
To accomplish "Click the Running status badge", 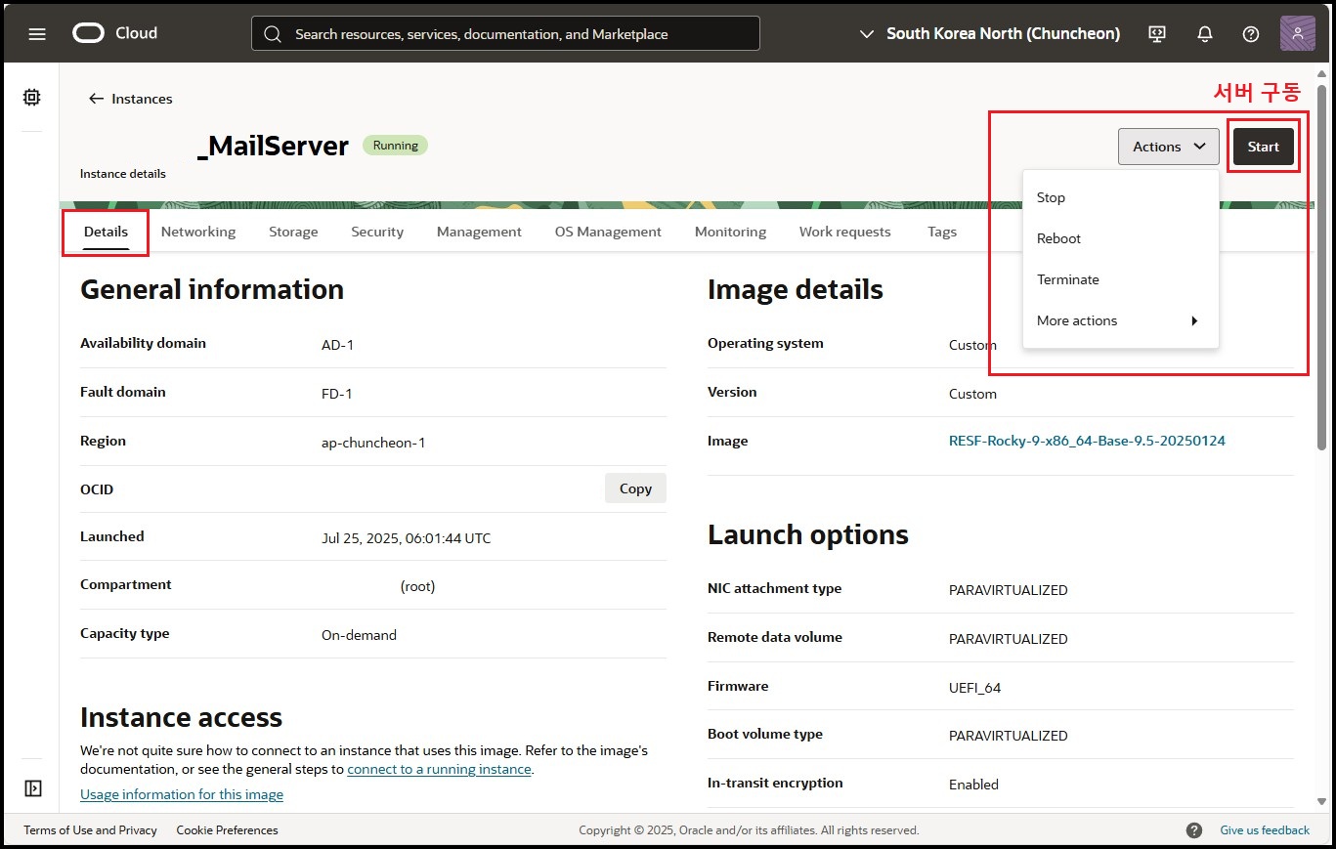I will point(395,146).
